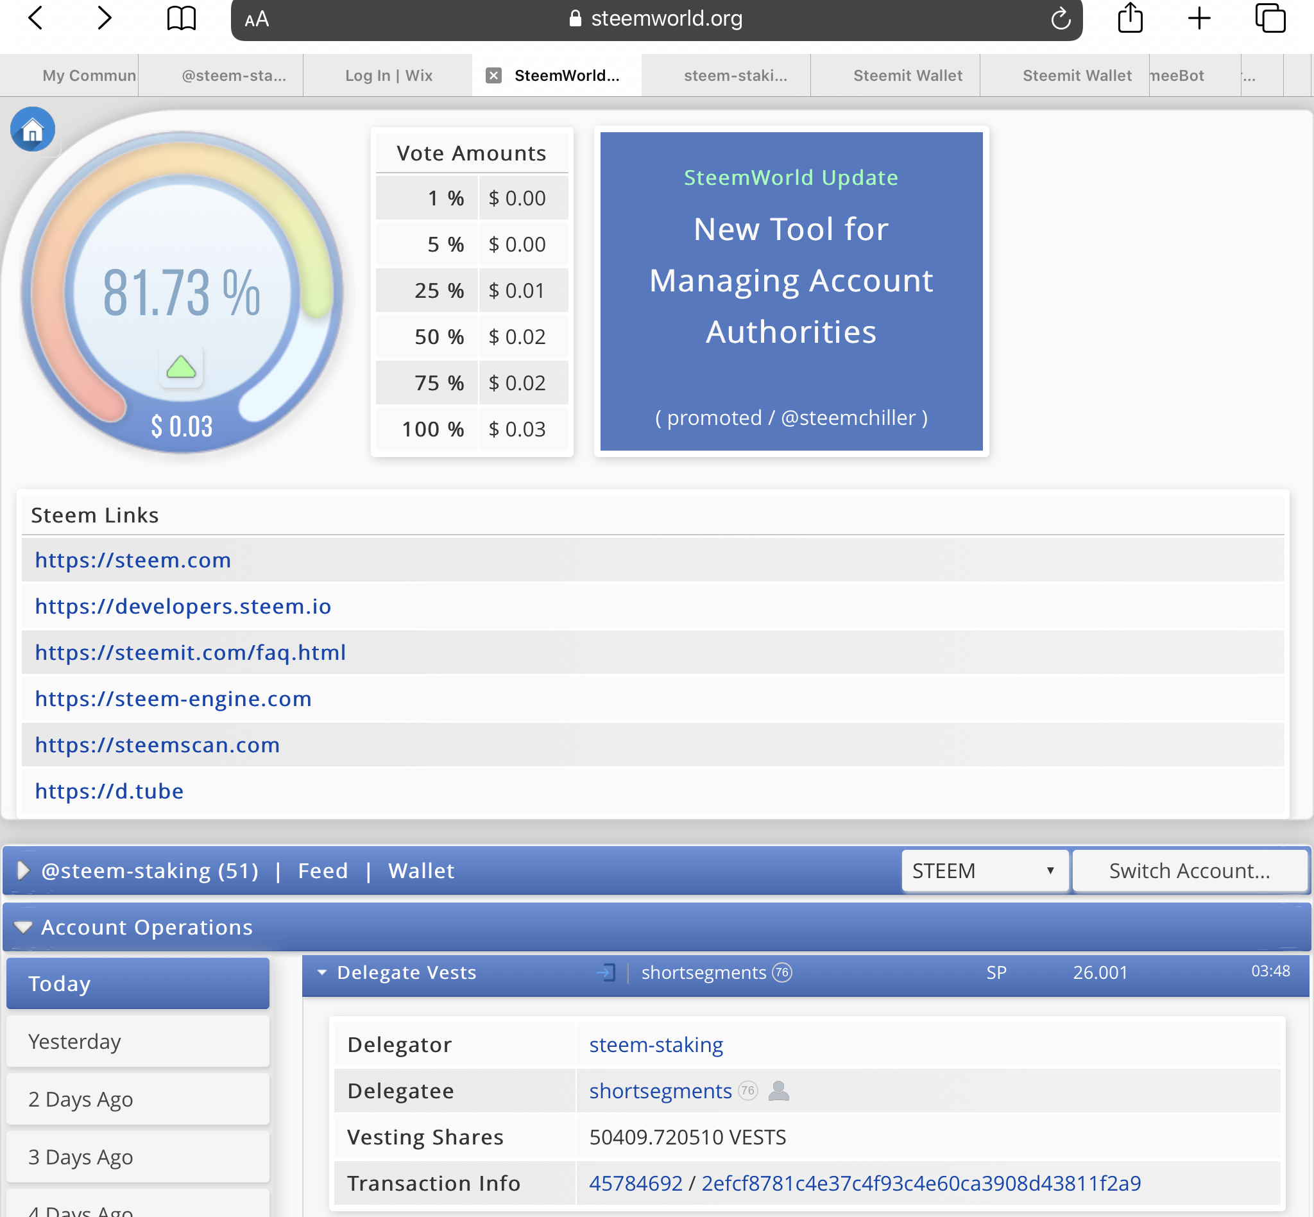Click the 50409.720510 VESTS value

click(688, 1137)
